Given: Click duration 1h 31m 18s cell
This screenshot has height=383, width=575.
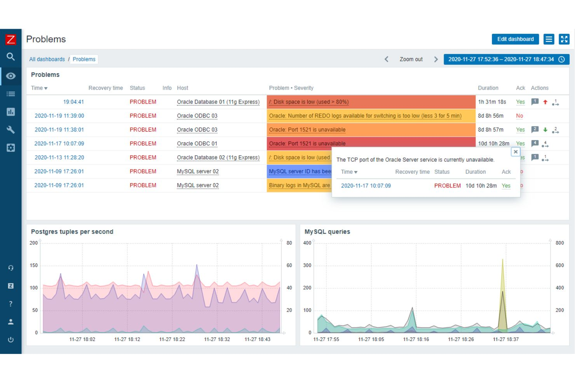Looking at the screenshot, I should pos(492,102).
